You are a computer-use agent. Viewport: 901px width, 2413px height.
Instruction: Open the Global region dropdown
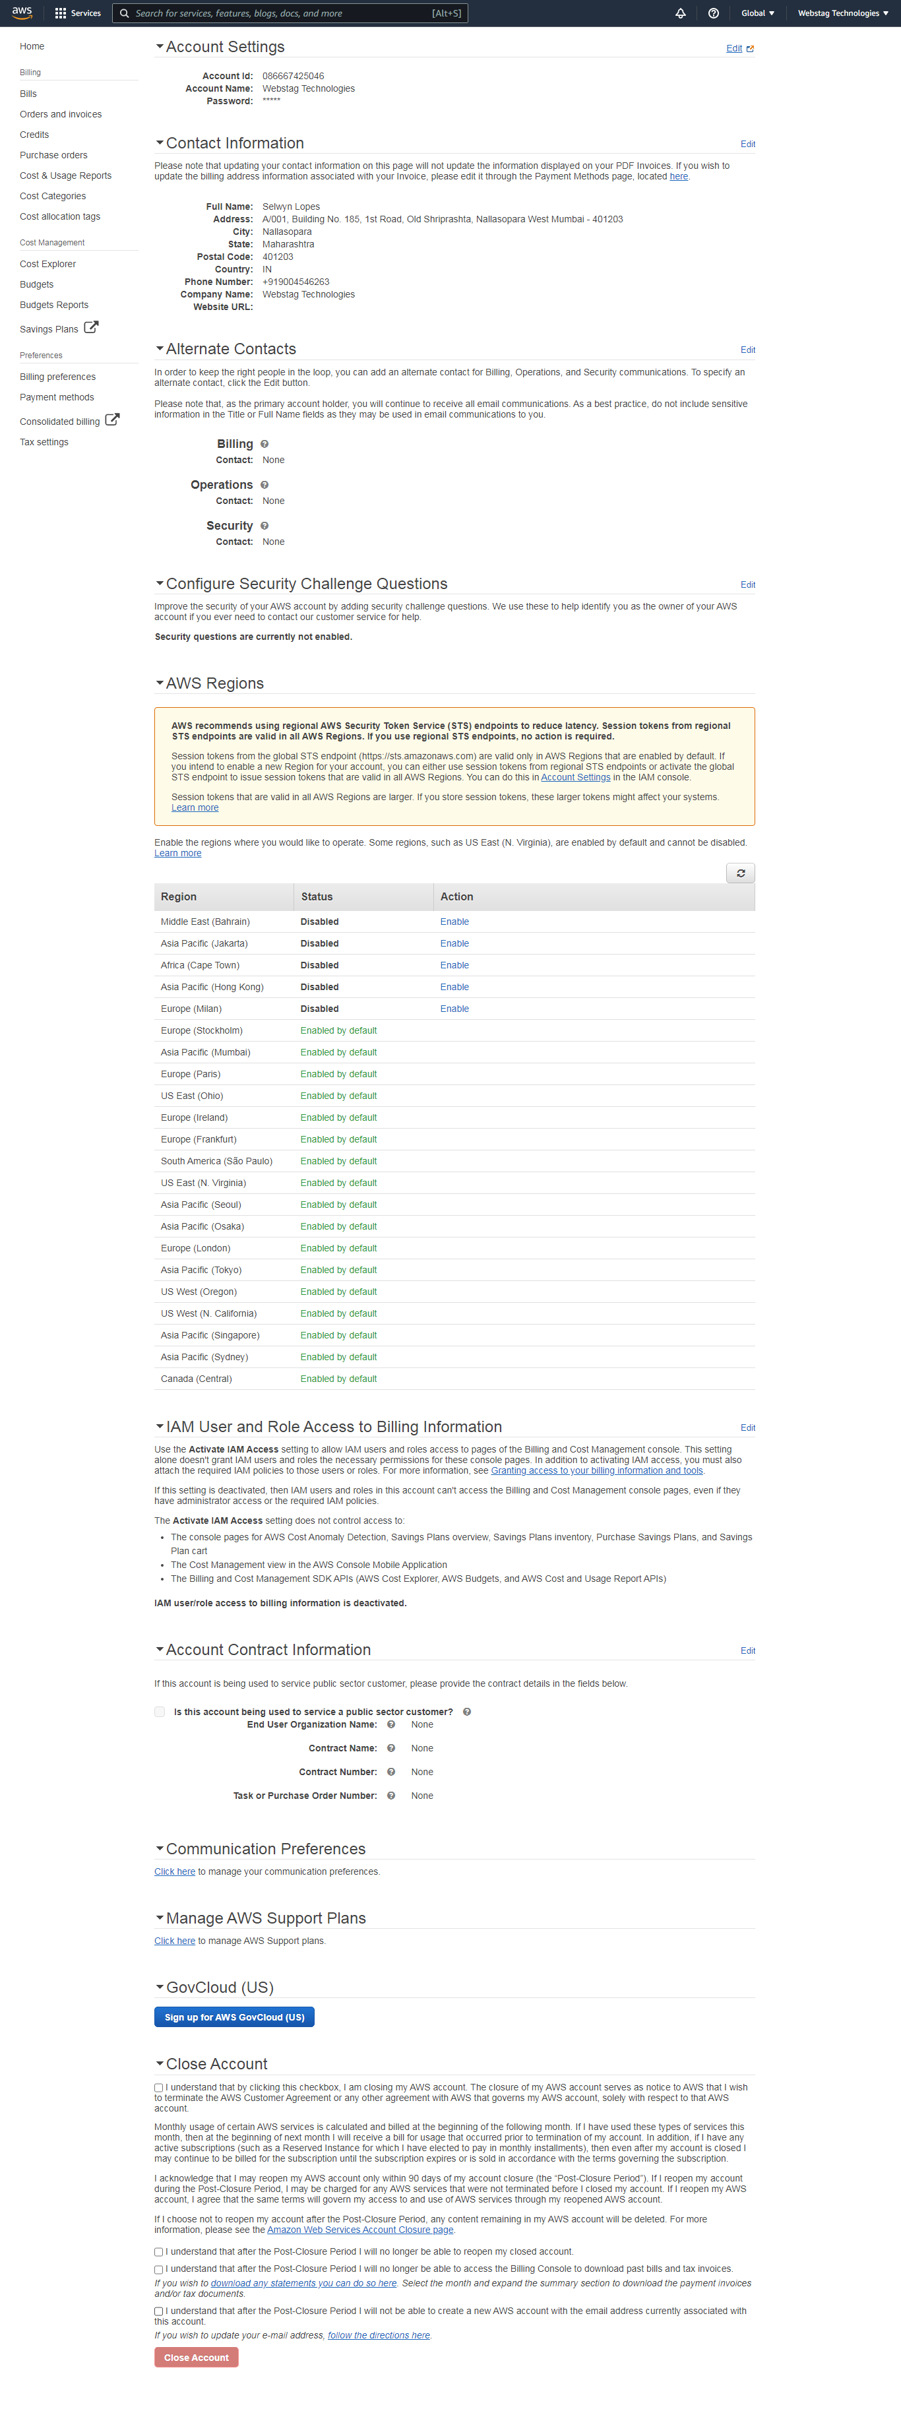758,13
